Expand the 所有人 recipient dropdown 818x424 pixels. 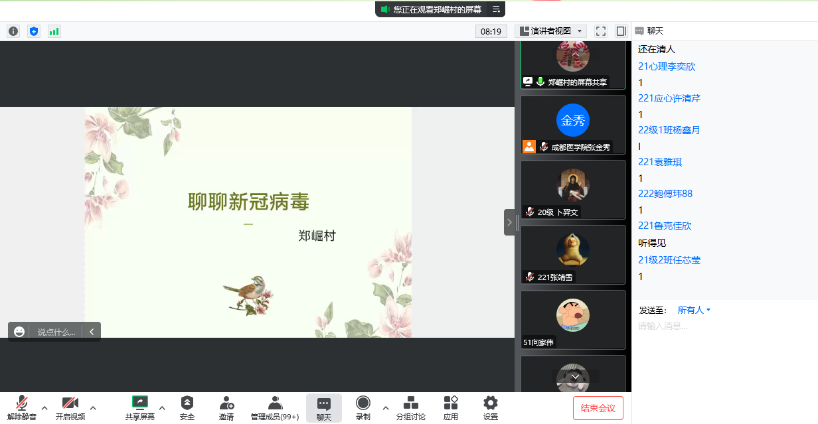[x=694, y=310]
